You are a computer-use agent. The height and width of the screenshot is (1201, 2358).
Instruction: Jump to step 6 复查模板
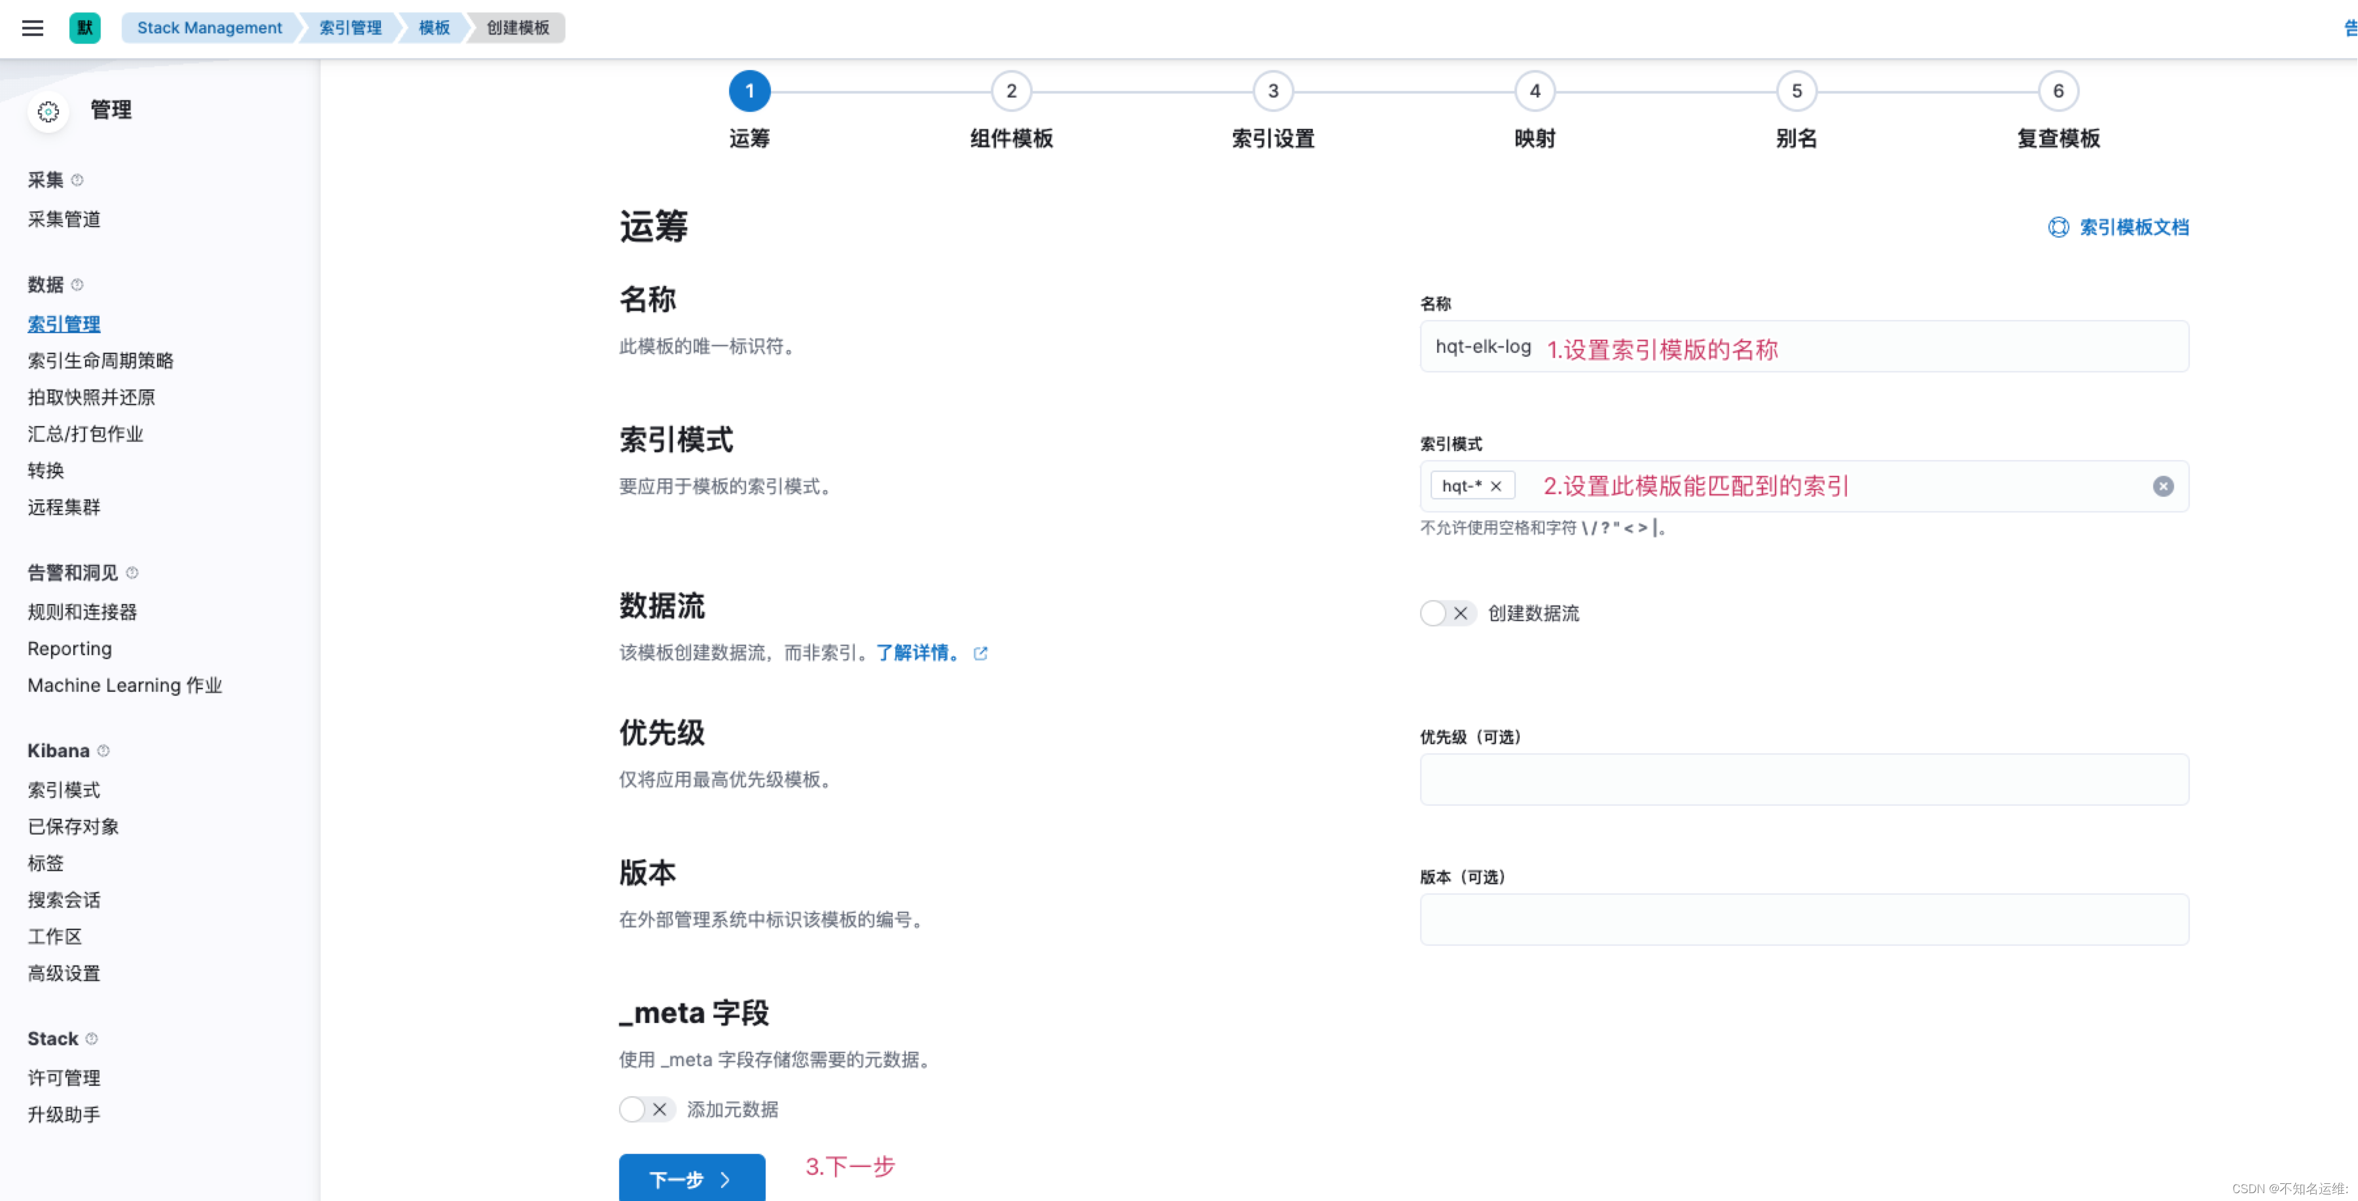click(2058, 92)
